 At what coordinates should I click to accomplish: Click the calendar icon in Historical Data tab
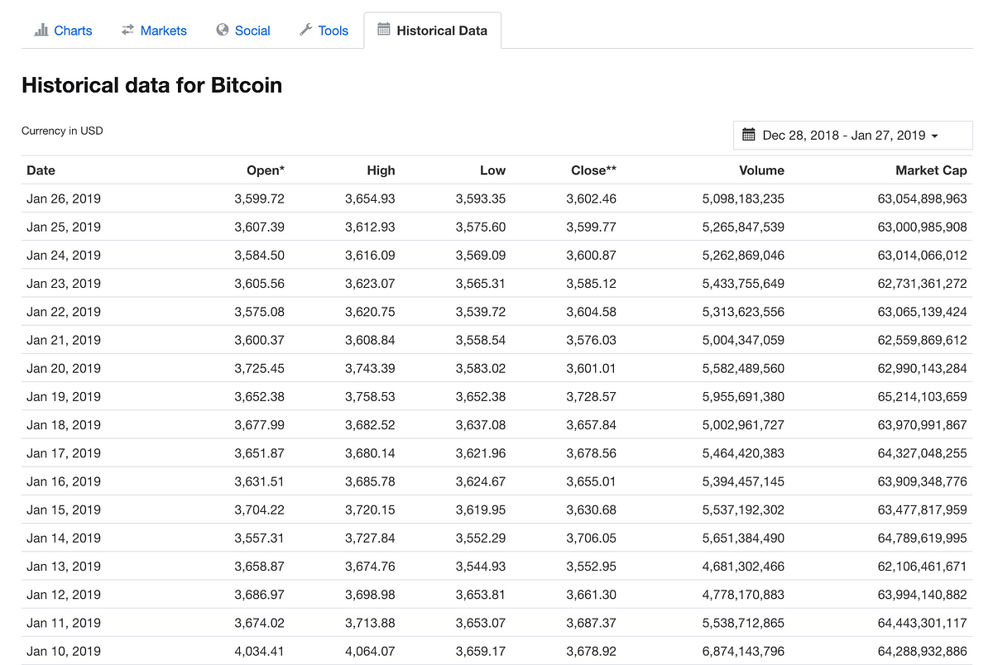click(x=384, y=30)
